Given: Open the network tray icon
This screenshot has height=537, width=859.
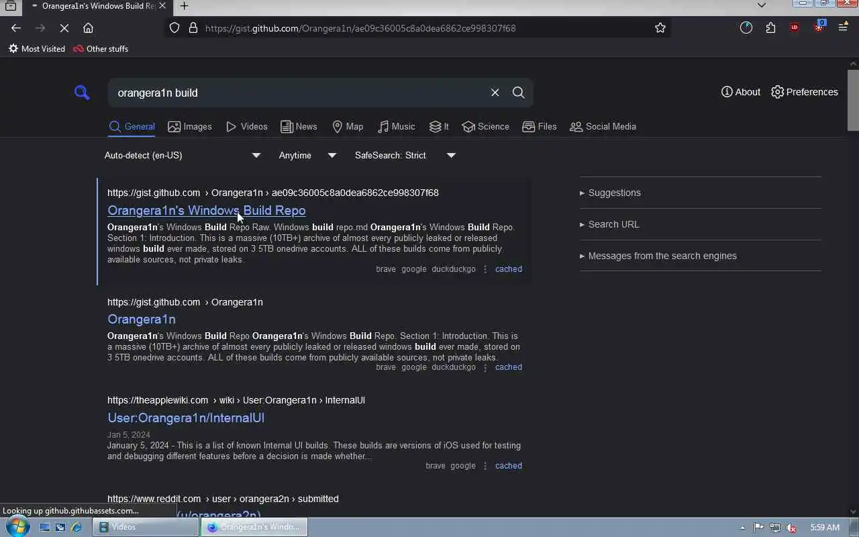Looking at the screenshot, I should tap(775, 528).
